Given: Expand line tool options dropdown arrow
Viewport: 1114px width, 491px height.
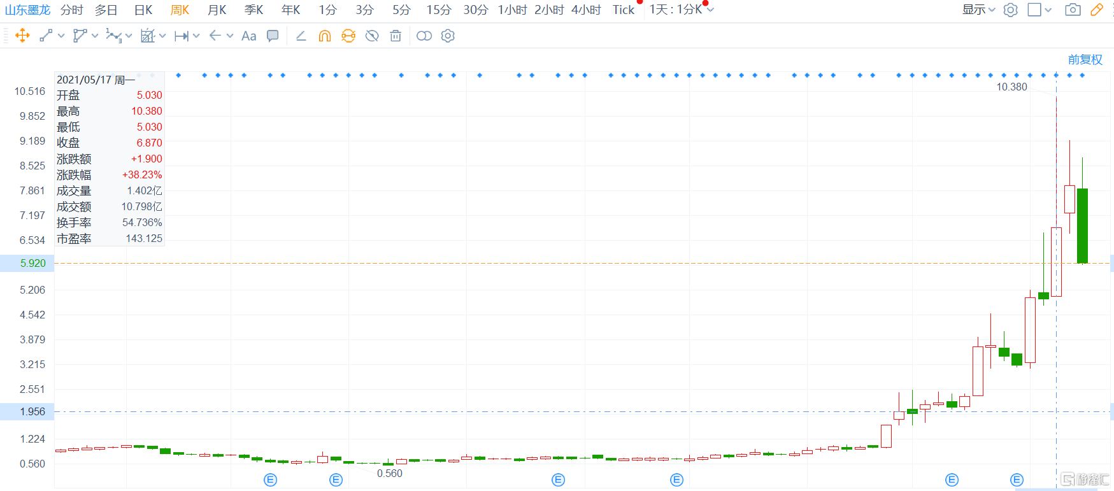Looking at the screenshot, I should (61, 36).
